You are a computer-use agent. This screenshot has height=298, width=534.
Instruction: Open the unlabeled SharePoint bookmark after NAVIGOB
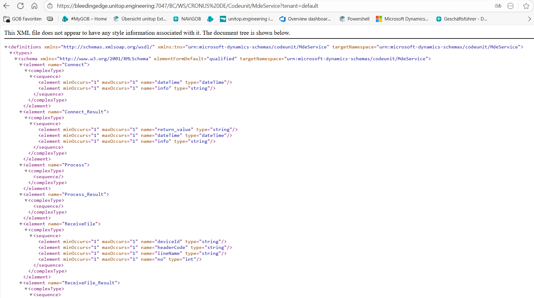(210, 19)
